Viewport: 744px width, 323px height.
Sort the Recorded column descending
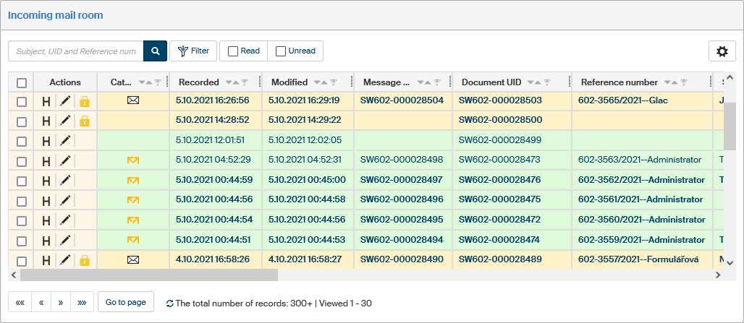tap(229, 82)
